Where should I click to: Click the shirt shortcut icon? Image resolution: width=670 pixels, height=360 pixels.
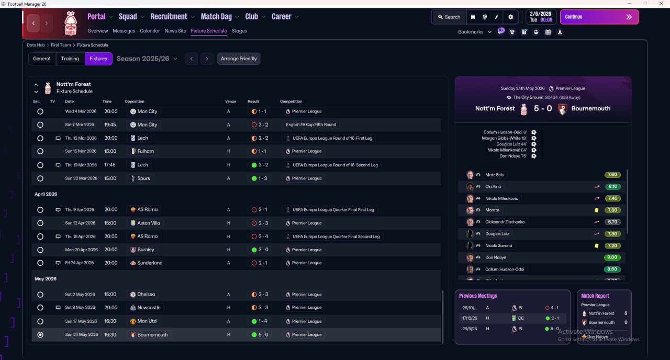512,32
